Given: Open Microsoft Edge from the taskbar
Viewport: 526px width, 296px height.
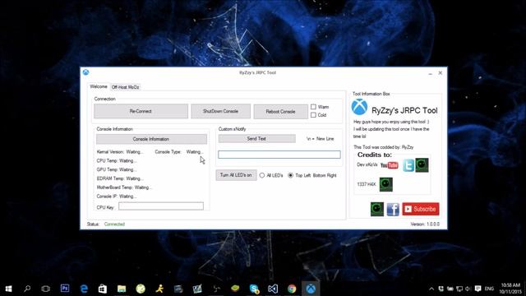Looking at the screenshot, I should pyautogui.click(x=84, y=289).
